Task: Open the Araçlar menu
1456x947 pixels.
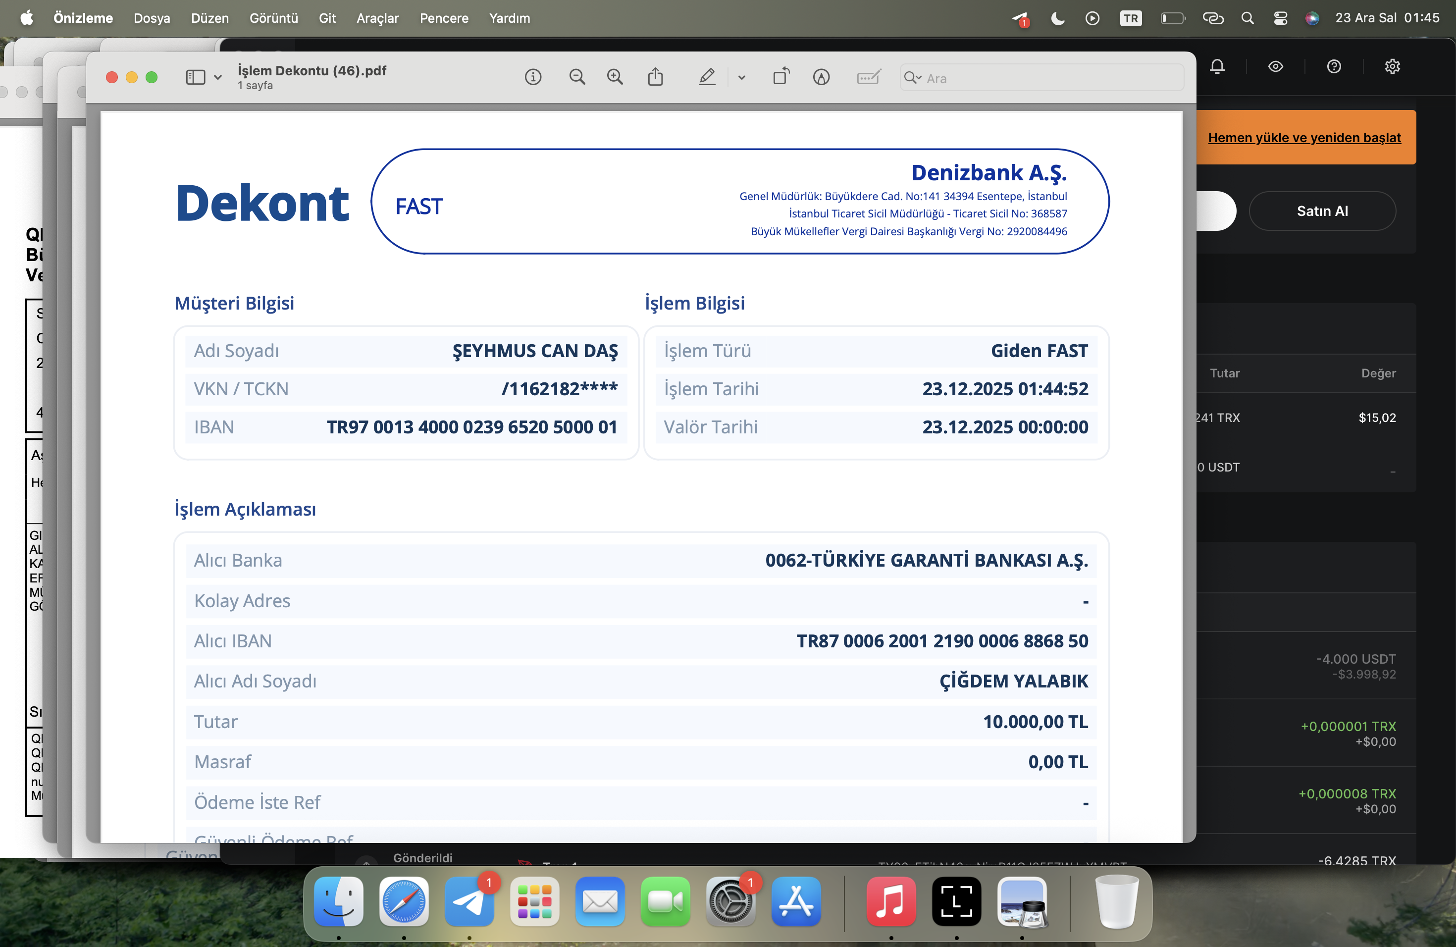Action: 377,18
